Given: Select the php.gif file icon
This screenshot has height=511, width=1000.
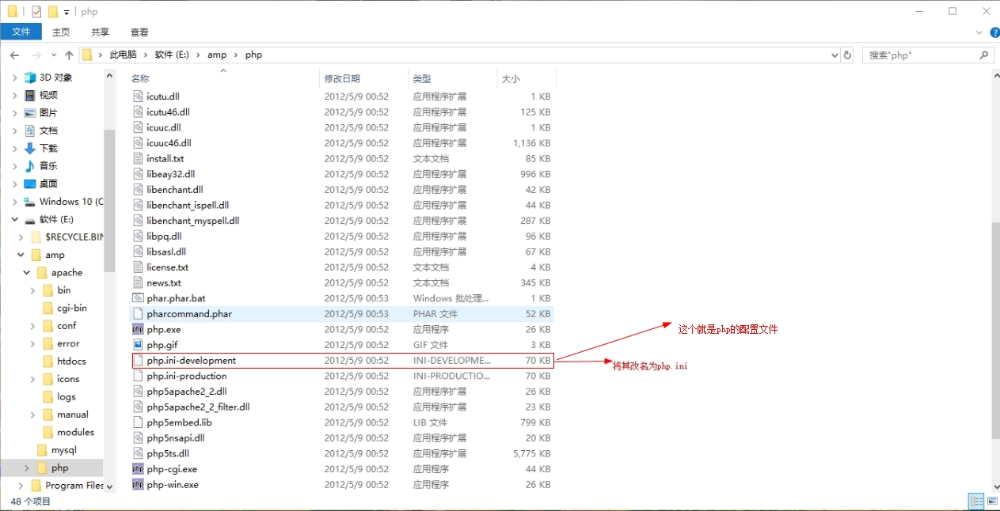Looking at the screenshot, I should [138, 345].
